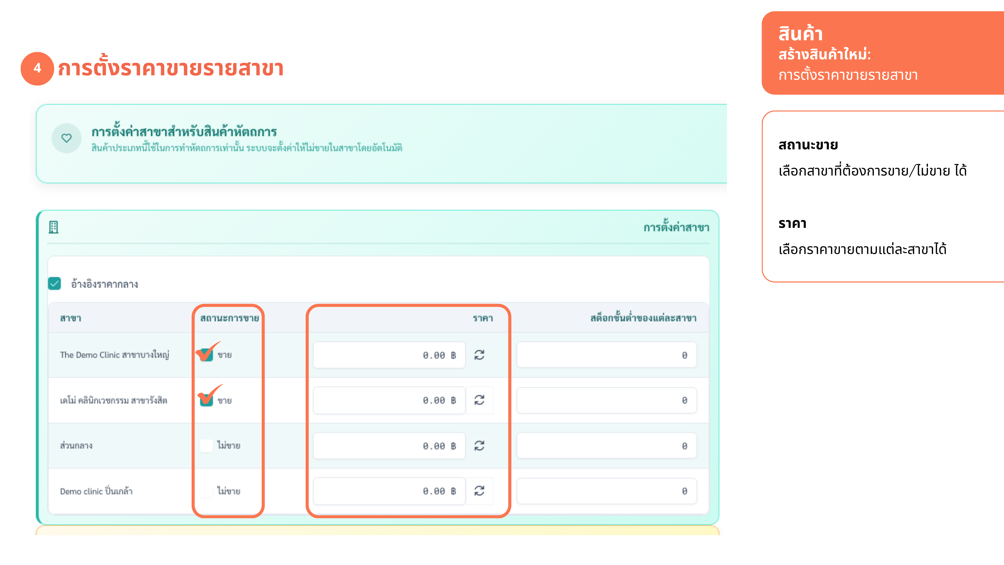Edit price field for The Demo Clinic สาขาบางใหญ่
Image resolution: width=1004 pixels, height=565 pixels.
point(389,355)
